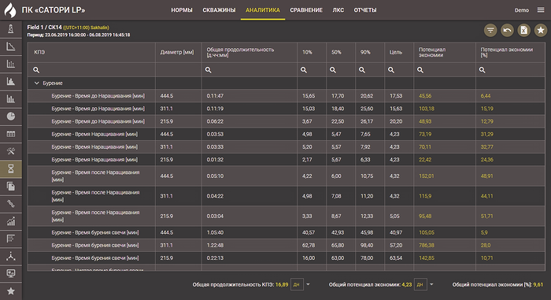
Task: Select target value 63,54
Action: point(396,257)
